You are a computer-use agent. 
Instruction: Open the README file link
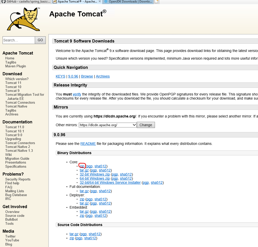pyautogui.click(x=88, y=144)
